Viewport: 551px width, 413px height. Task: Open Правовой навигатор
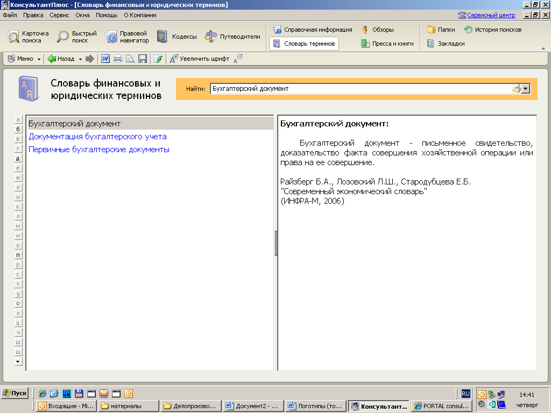127,37
